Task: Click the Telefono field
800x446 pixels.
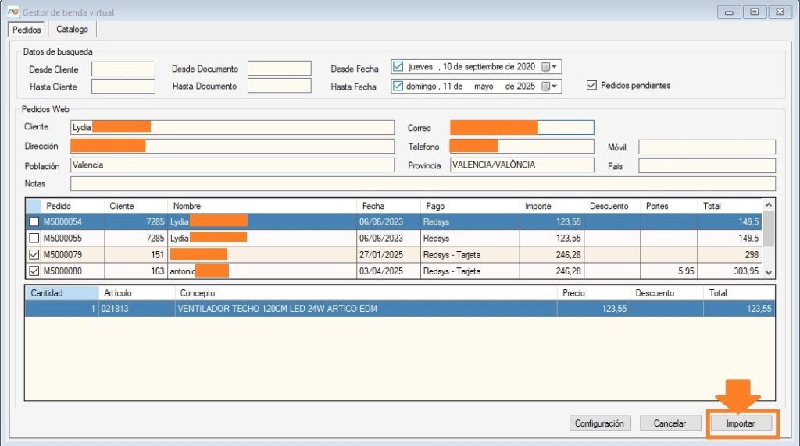Action: [522, 146]
